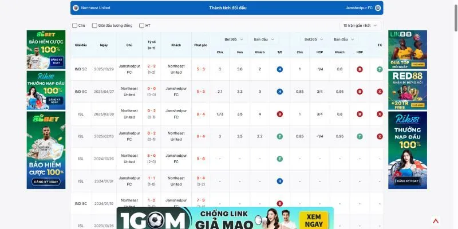Click red B badge in T/B column, 2025/03/30 row

(280, 114)
